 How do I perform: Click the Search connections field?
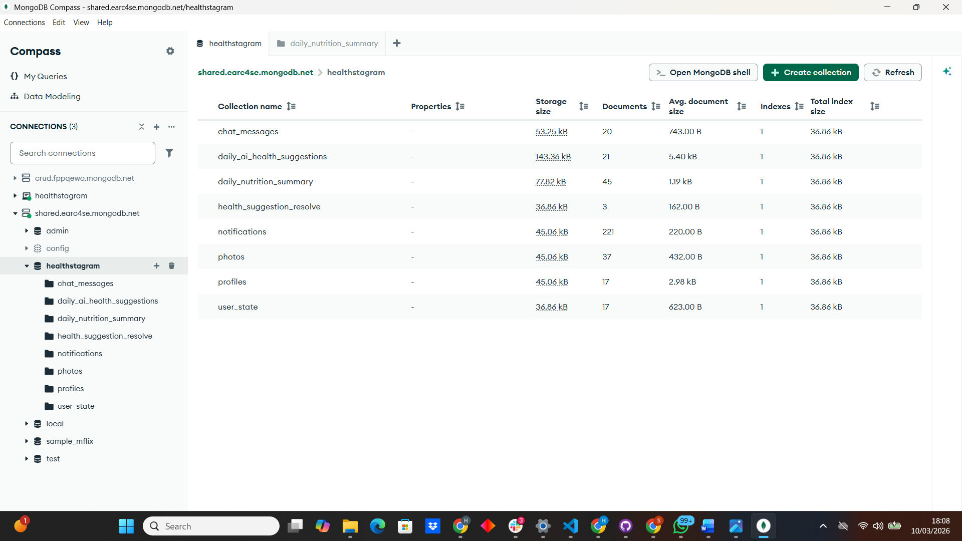(83, 153)
